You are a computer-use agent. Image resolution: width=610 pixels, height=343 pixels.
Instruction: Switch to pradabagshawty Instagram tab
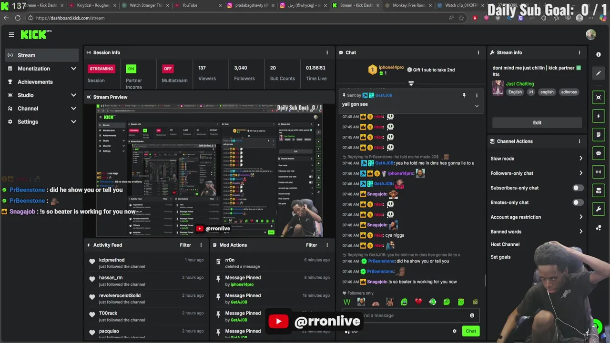(250, 5)
